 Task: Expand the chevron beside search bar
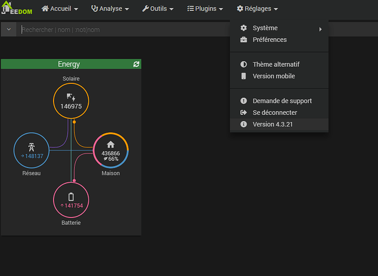[9, 30]
